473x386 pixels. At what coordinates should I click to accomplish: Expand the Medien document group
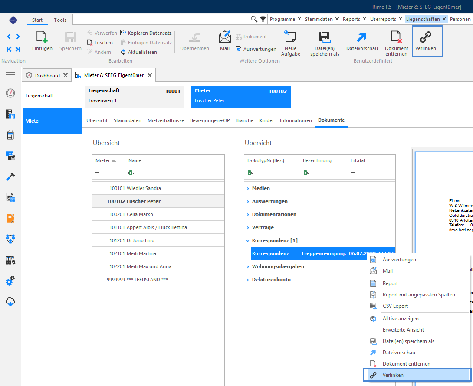tap(248, 189)
